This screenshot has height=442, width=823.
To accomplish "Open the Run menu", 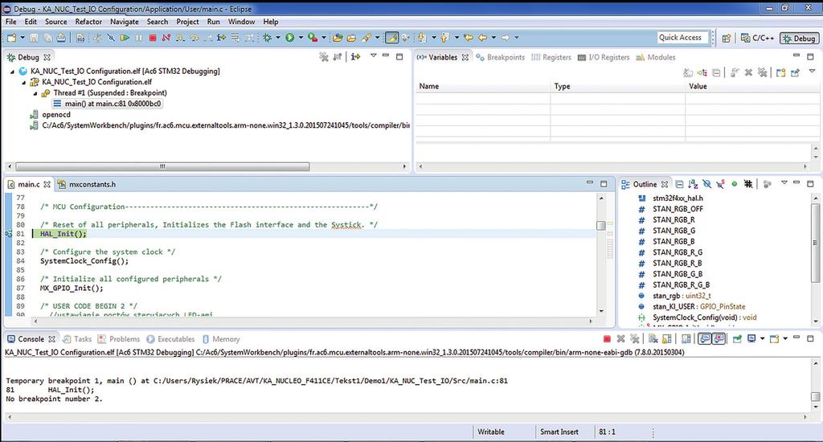I will tap(213, 22).
